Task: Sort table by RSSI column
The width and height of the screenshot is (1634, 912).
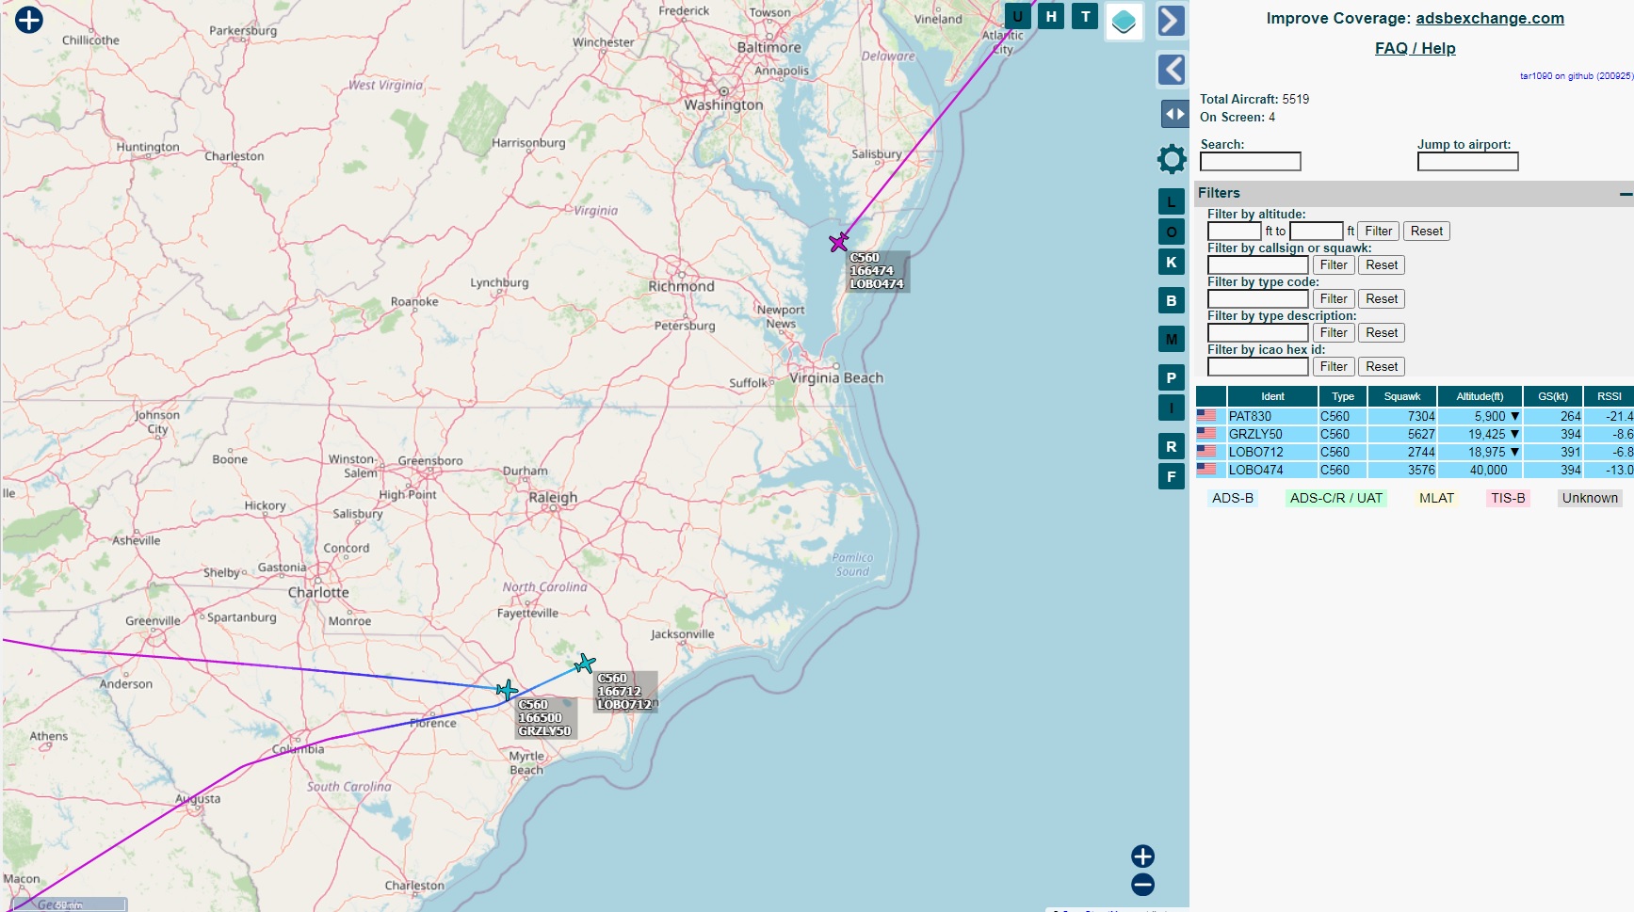Action: coord(1610,396)
